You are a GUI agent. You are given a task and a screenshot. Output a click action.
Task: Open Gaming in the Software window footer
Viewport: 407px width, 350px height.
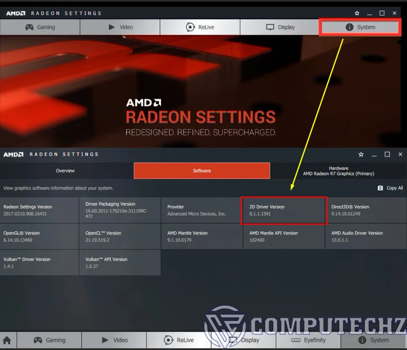tap(49, 340)
